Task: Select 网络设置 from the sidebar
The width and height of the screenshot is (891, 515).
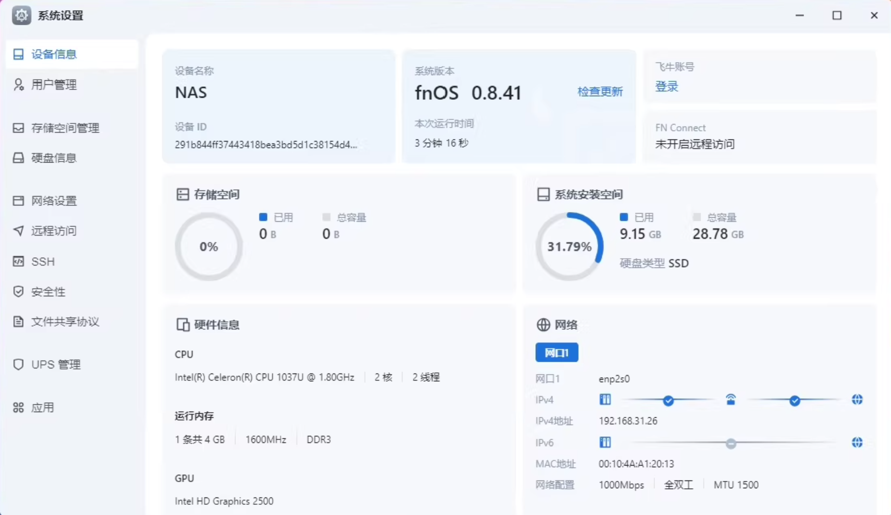Action: click(72, 201)
